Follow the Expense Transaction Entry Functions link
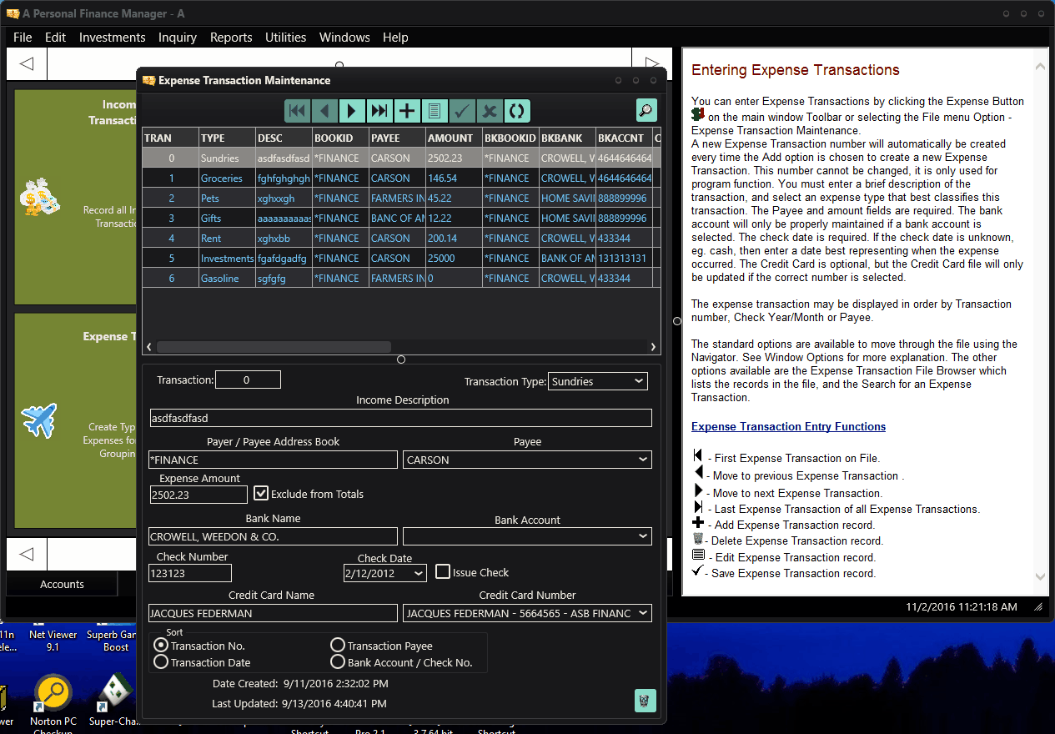1055x734 pixels. [788, 426]
